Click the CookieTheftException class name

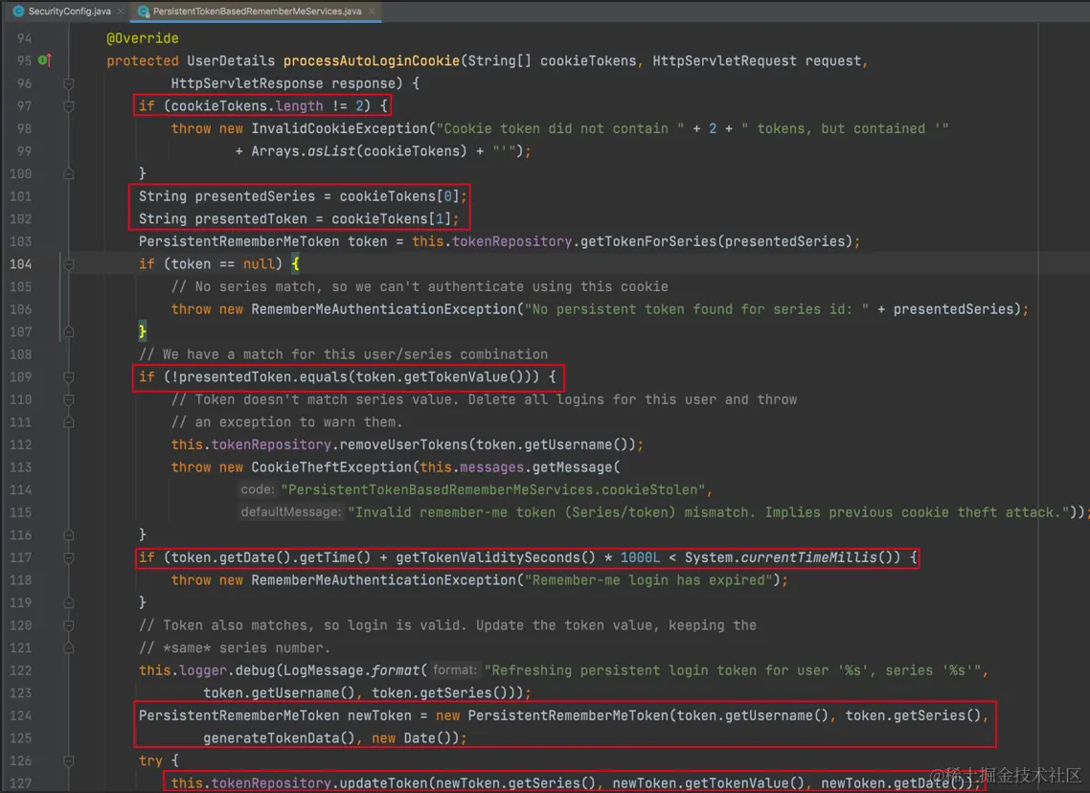(x=330, y=467)
